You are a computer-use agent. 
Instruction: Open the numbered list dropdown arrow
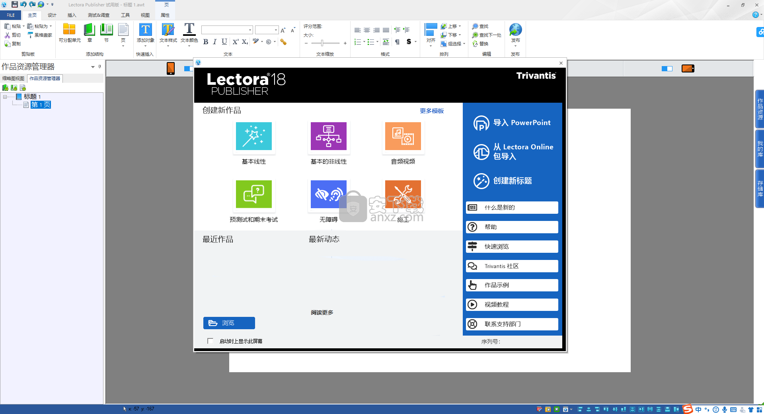click(x=364, y=42)
